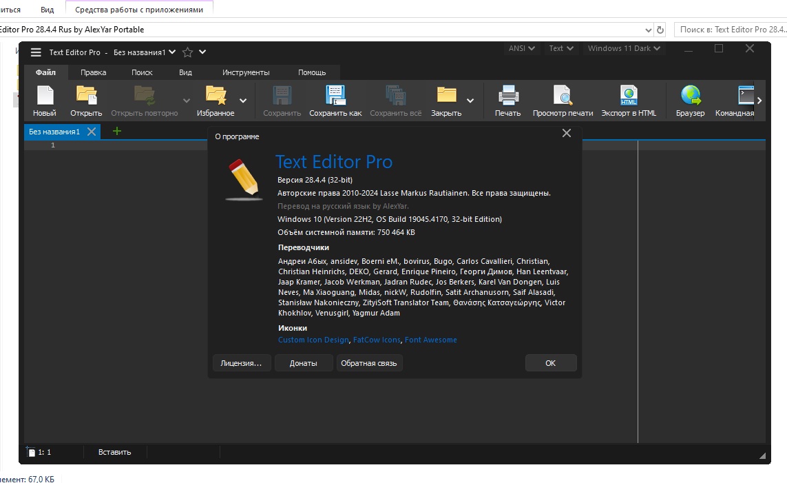Open Print Preview icon

click(563, 95)
